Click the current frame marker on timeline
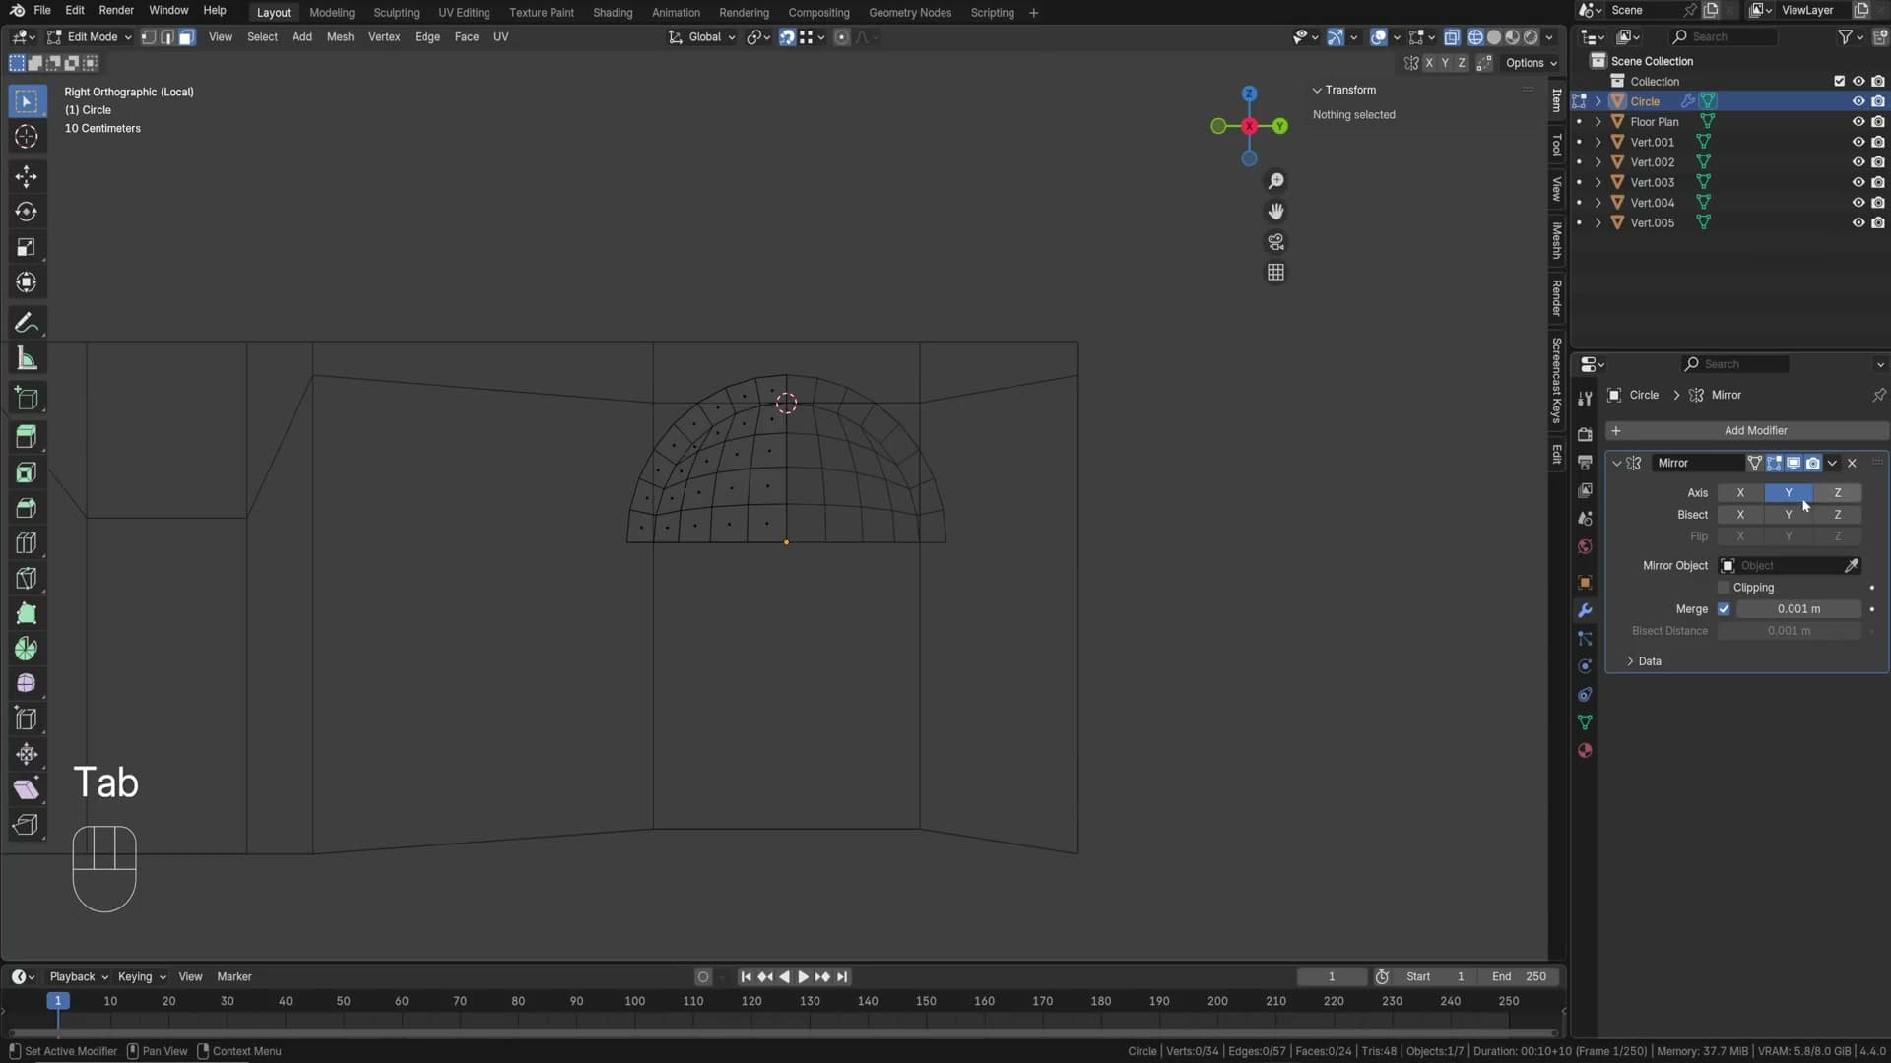The width and height of the screenshot is (1891, 1063). [x=58, y=1001]
